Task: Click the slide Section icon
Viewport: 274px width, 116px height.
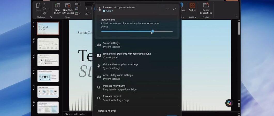Action: 77,13
